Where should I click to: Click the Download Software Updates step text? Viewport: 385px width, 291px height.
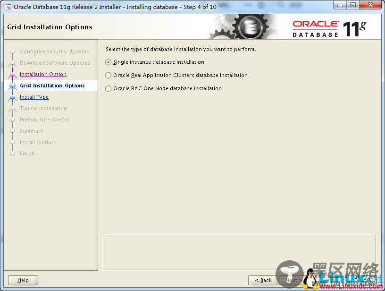(x=55, y=63)
